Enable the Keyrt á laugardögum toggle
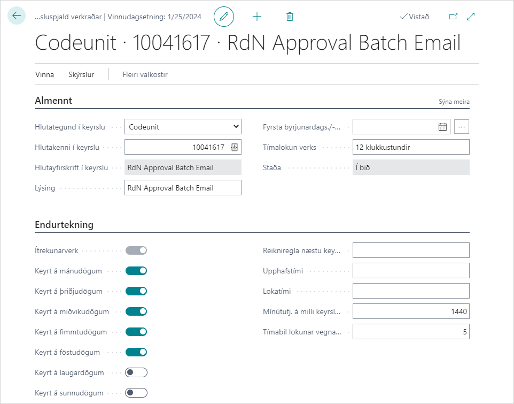Screen dimensions: 514x404 click(x=136, y=372)
